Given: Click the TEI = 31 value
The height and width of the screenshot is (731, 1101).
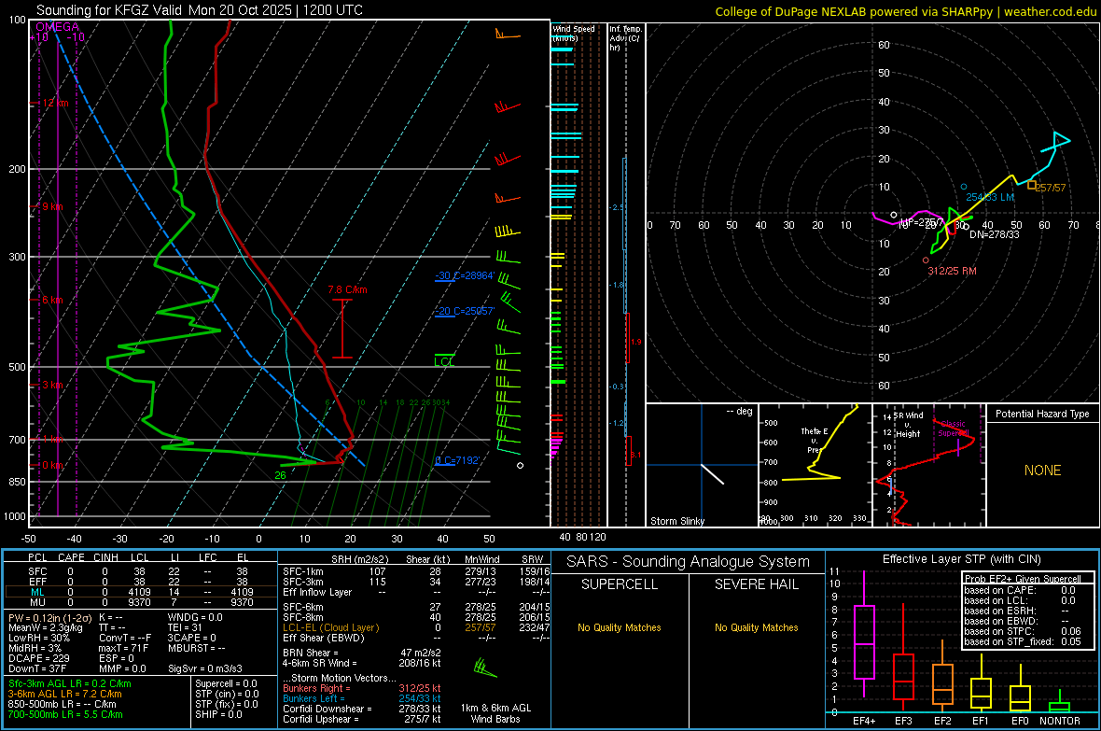Looking at the screenshot, I should click(185, 627).
